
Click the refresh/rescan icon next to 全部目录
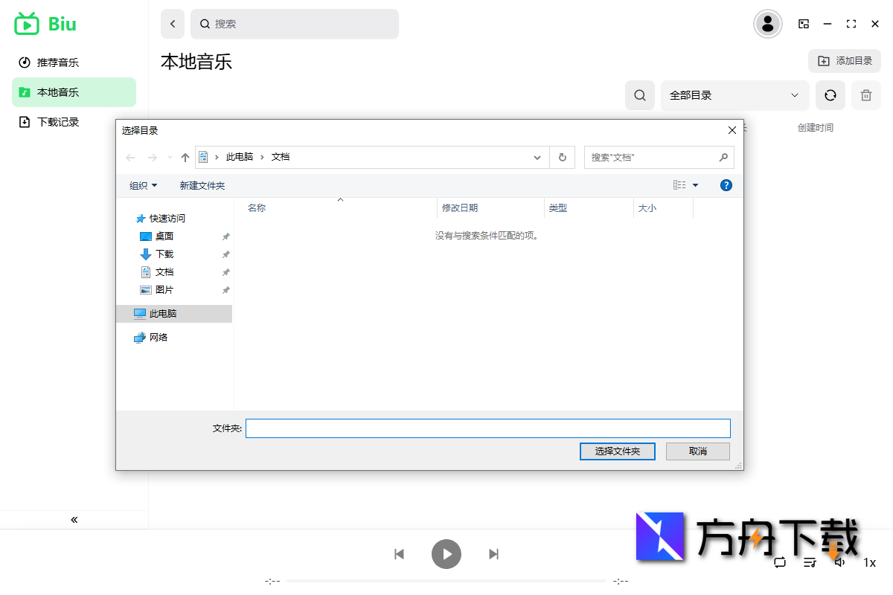point(830,95)
